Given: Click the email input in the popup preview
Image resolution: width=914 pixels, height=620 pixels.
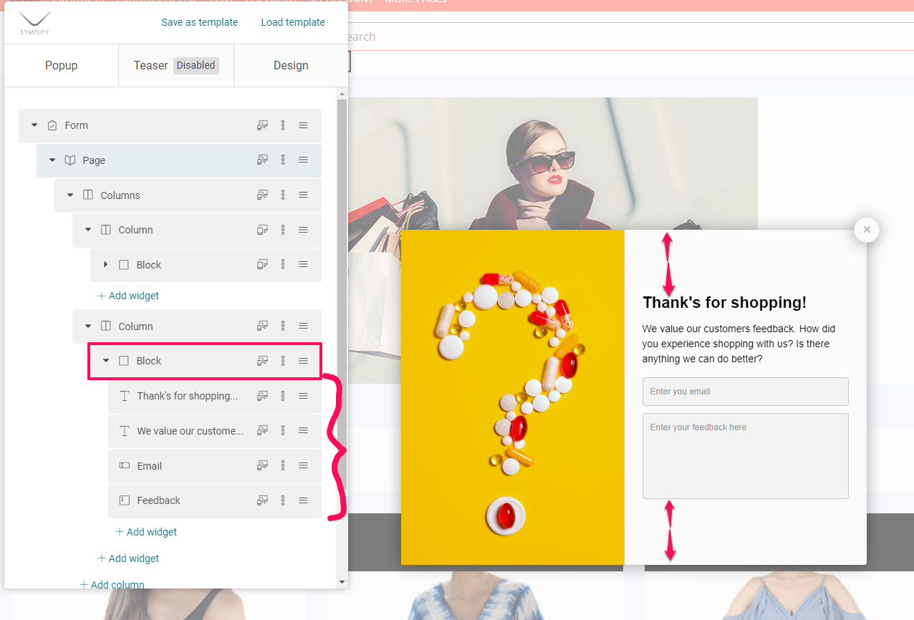Looking at the screenshot, I should point(745,392).
